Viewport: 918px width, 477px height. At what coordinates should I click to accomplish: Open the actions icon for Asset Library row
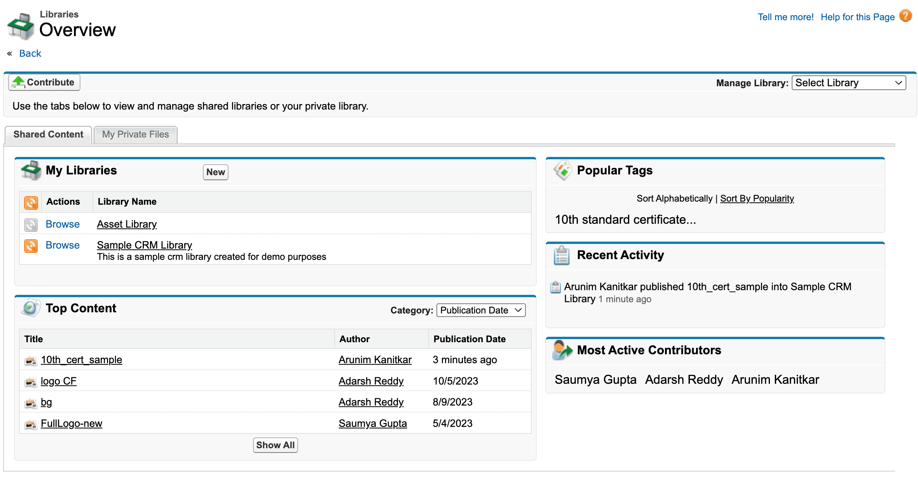tap(30, 224)
